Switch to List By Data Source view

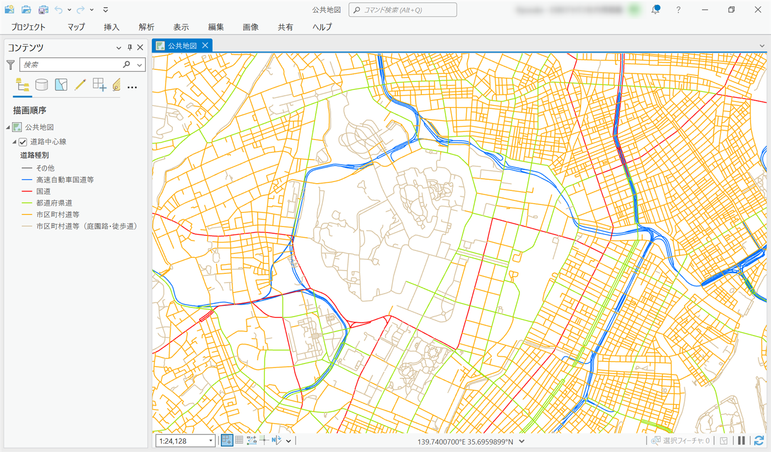tap(41, 85)
